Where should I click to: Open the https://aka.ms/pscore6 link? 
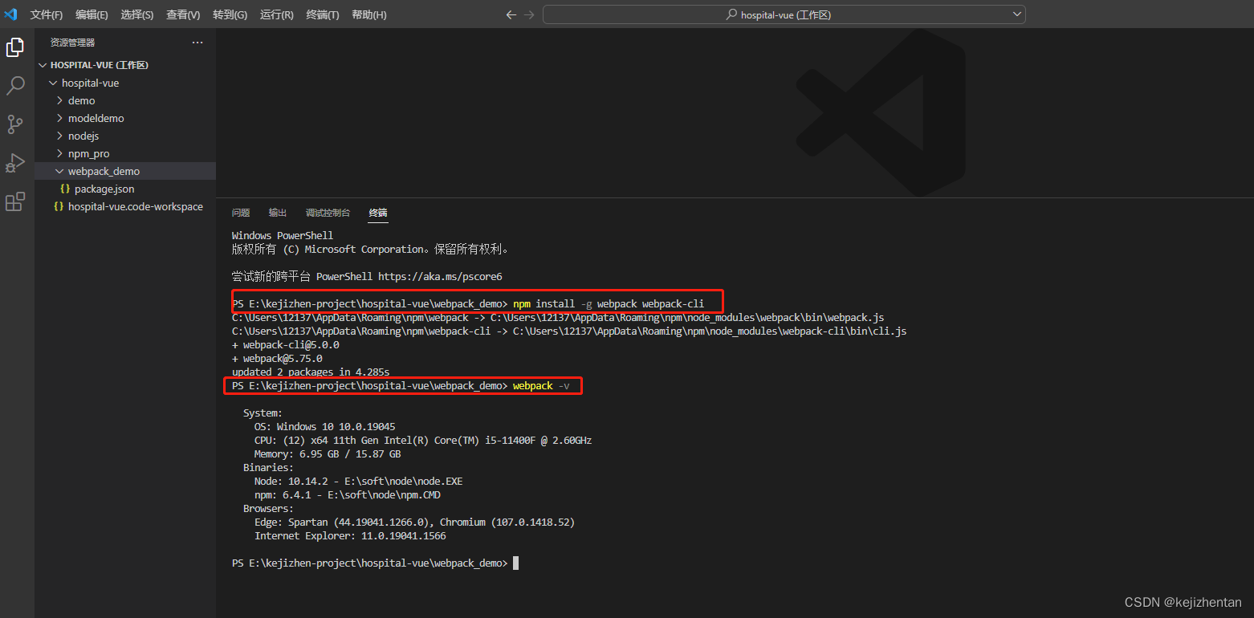(x=440, y=276)
